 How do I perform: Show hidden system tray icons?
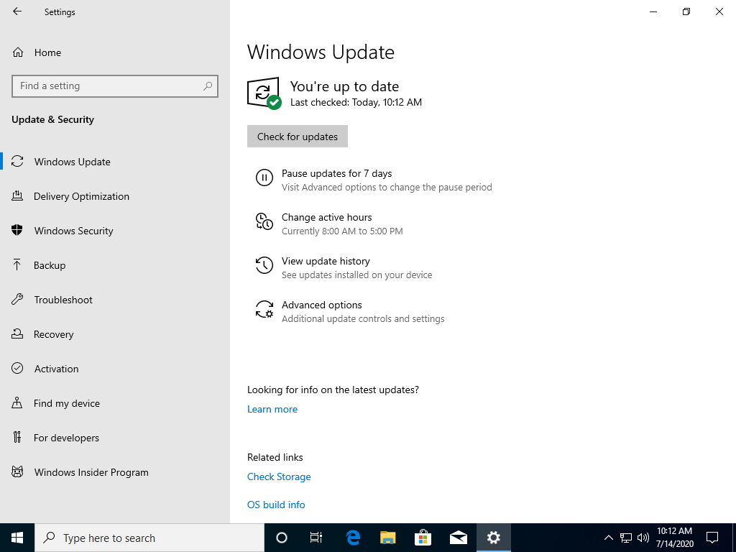click(608, 538)
